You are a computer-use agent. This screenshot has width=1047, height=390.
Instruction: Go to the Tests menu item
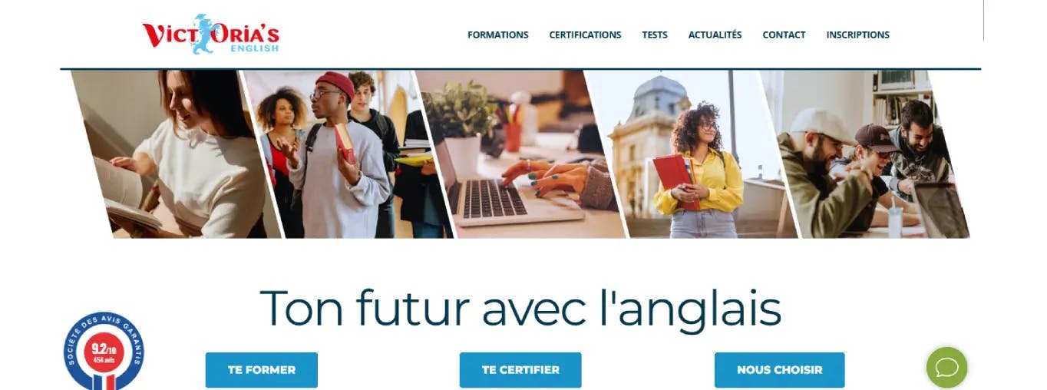pos(655,35)
